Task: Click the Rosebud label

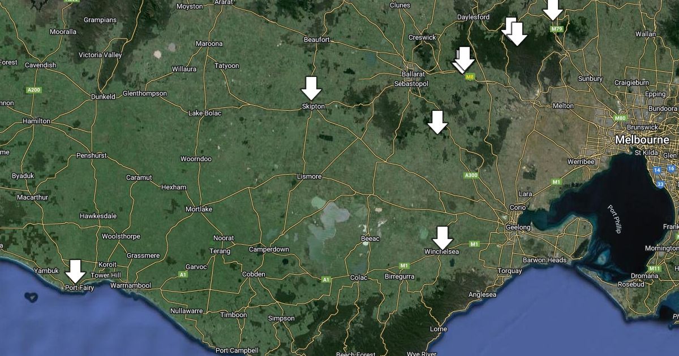Action: (630, 284)
